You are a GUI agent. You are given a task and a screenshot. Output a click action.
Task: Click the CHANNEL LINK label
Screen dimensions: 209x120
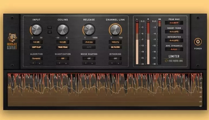click(115, 20)
